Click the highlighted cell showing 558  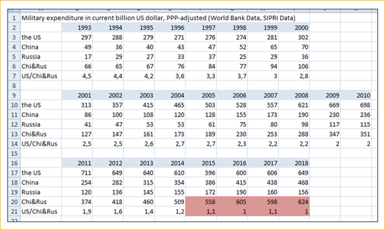201,202
